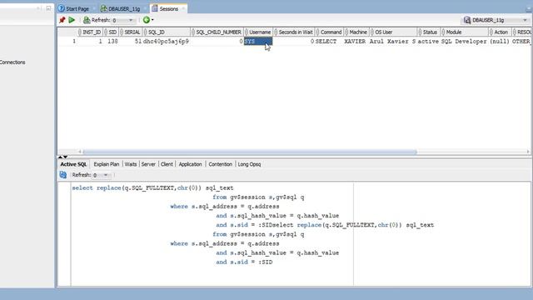Click the Seconds in Wait column header
The image size is (533, 300).
coord(294,32)
